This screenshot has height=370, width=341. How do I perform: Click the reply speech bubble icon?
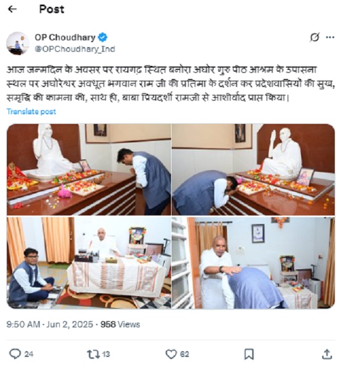(15, 354)
